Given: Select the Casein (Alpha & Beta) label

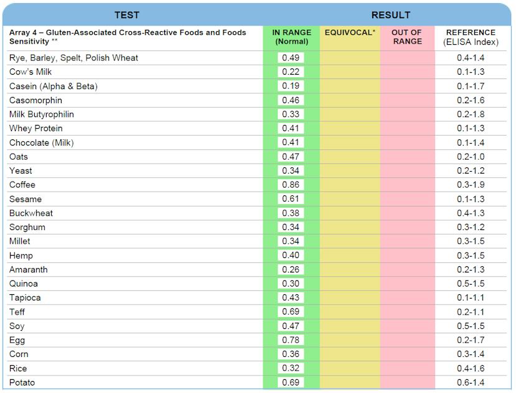Looking at the screenshot, I should point(53,86).
